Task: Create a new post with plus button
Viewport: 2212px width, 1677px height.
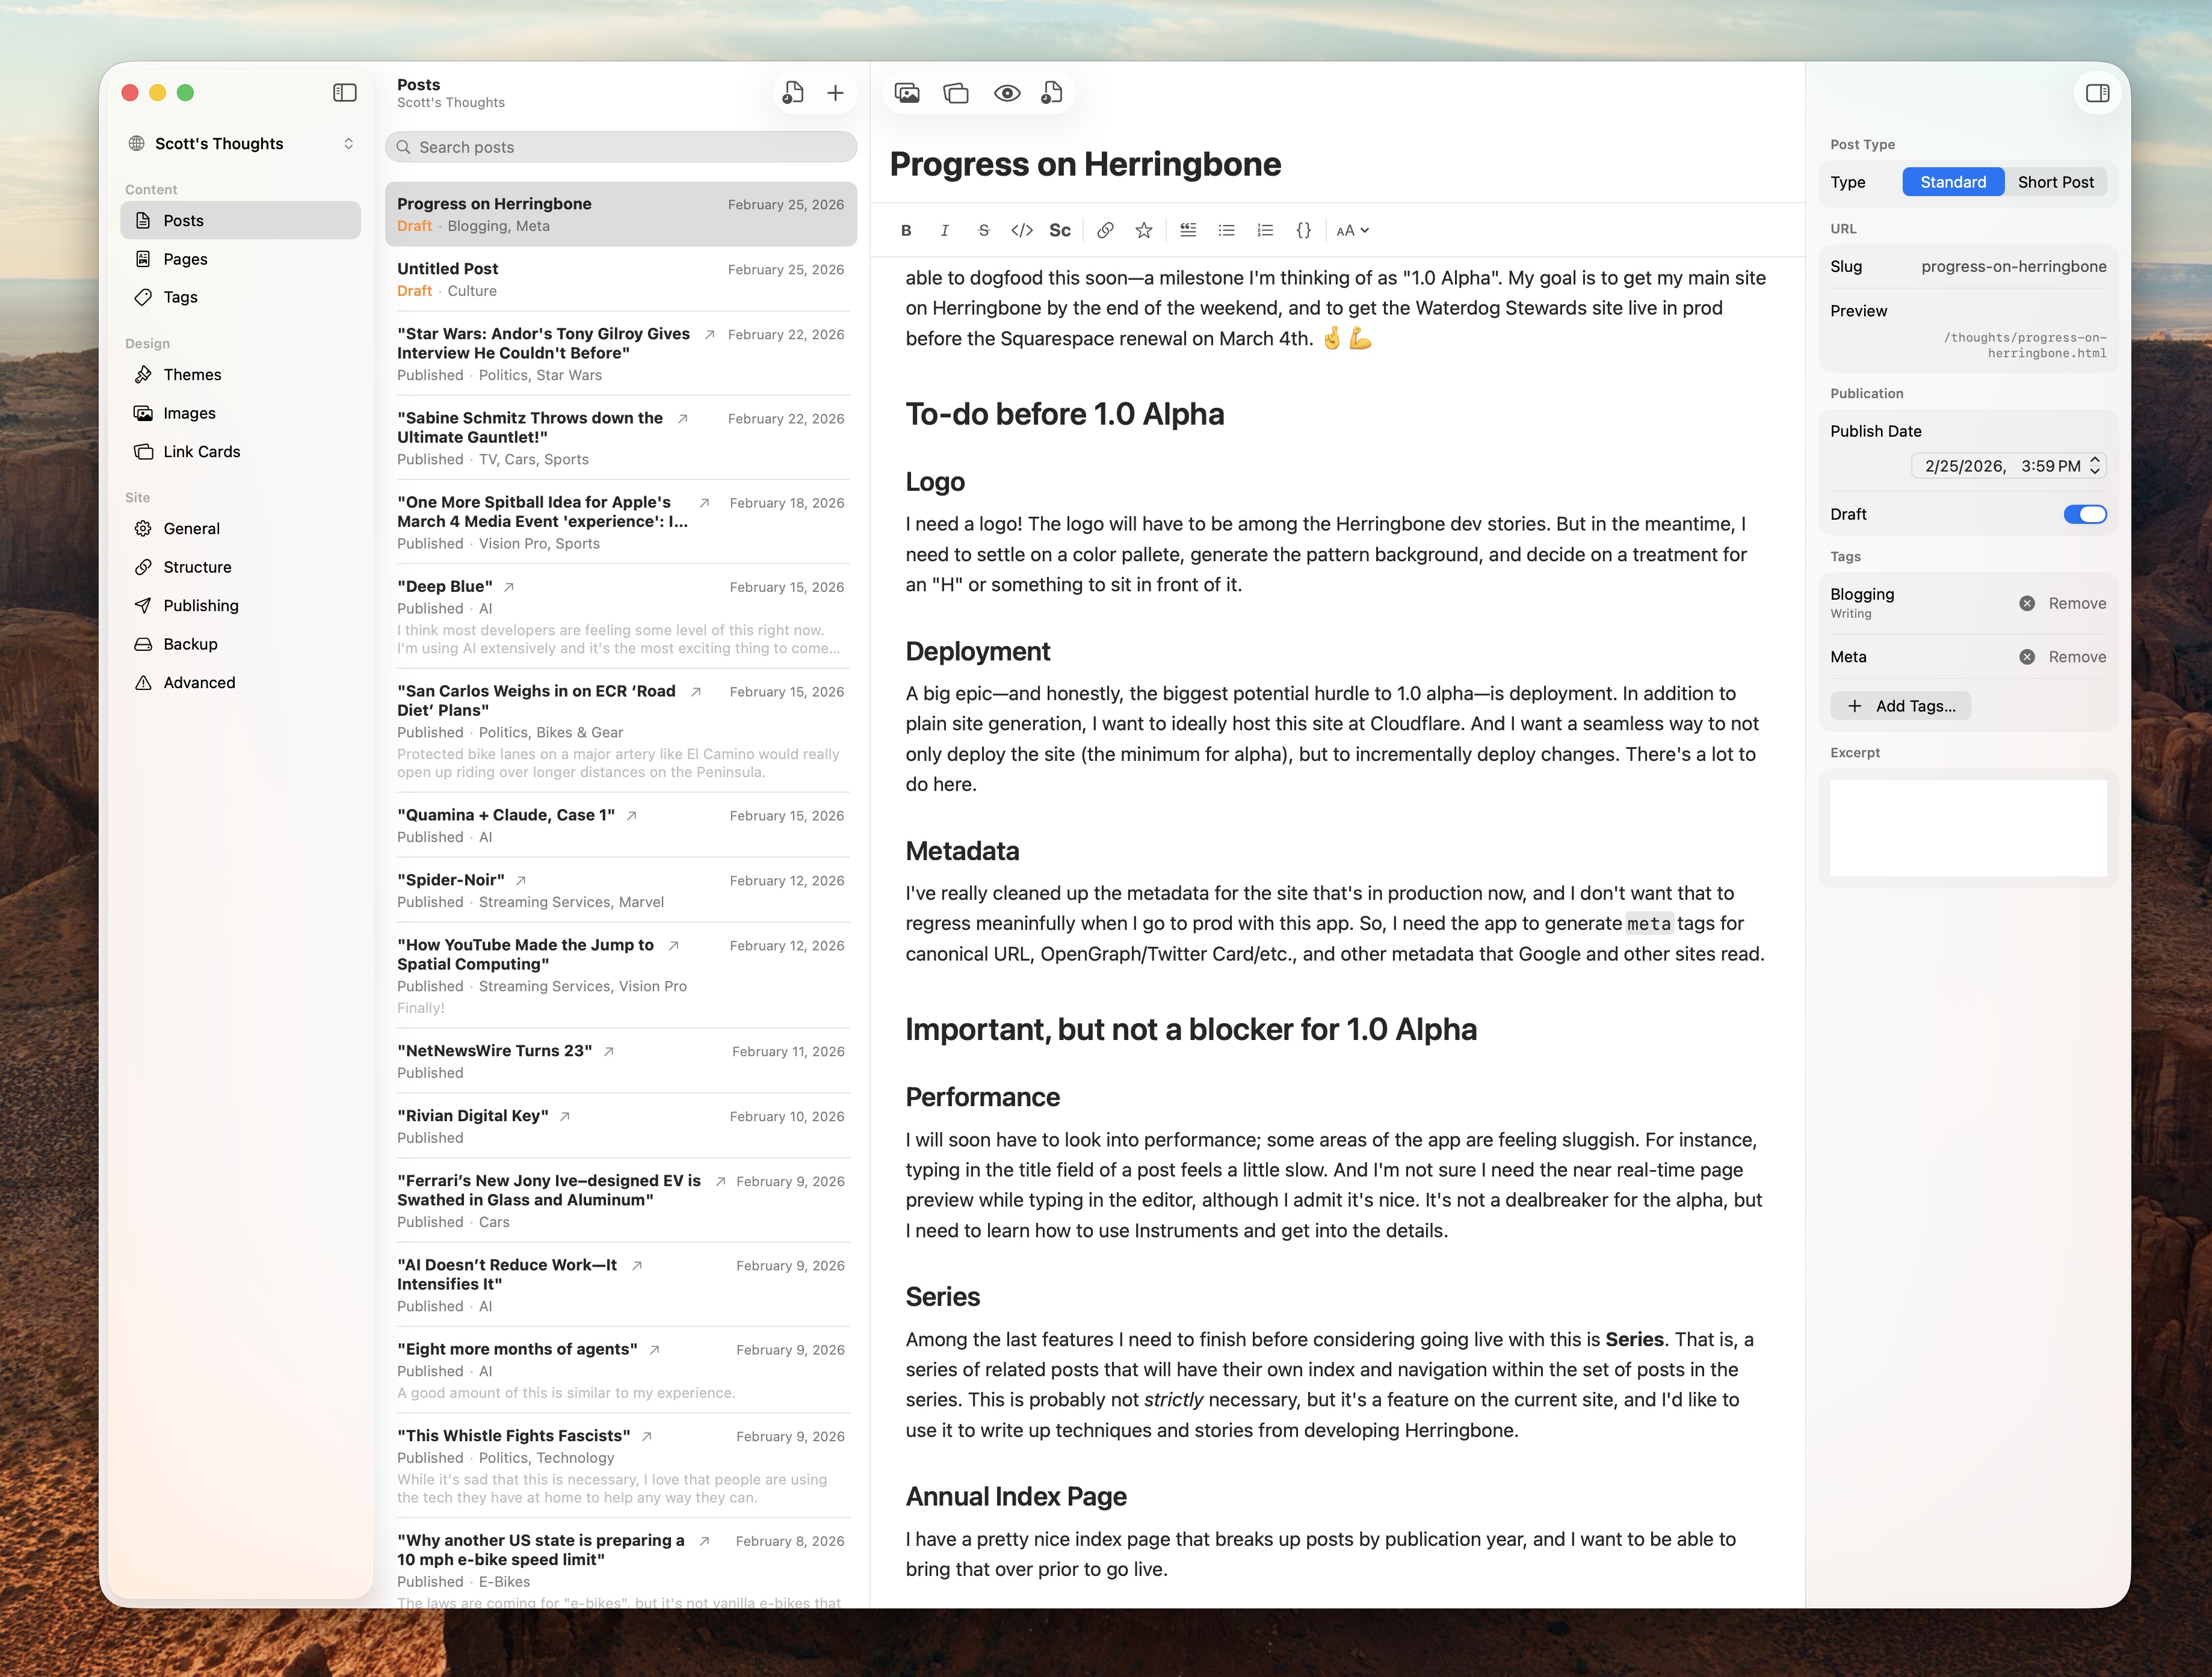Action: point(835,93)
